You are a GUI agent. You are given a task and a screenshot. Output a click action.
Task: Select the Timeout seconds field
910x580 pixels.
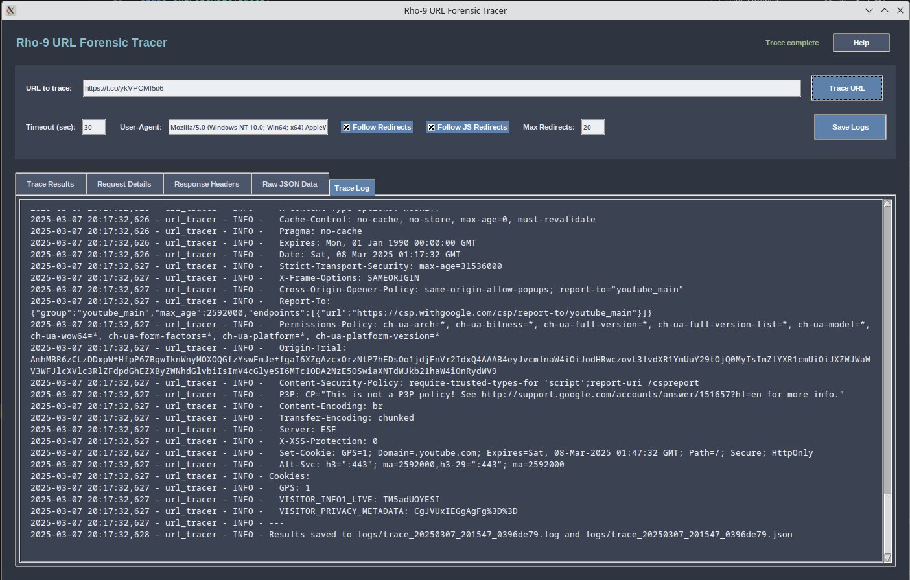pos(93,127)
